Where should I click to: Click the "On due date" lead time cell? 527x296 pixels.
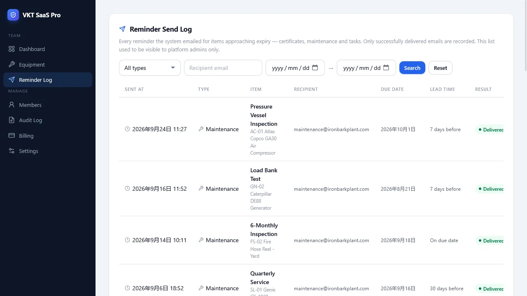pos(444,240)
